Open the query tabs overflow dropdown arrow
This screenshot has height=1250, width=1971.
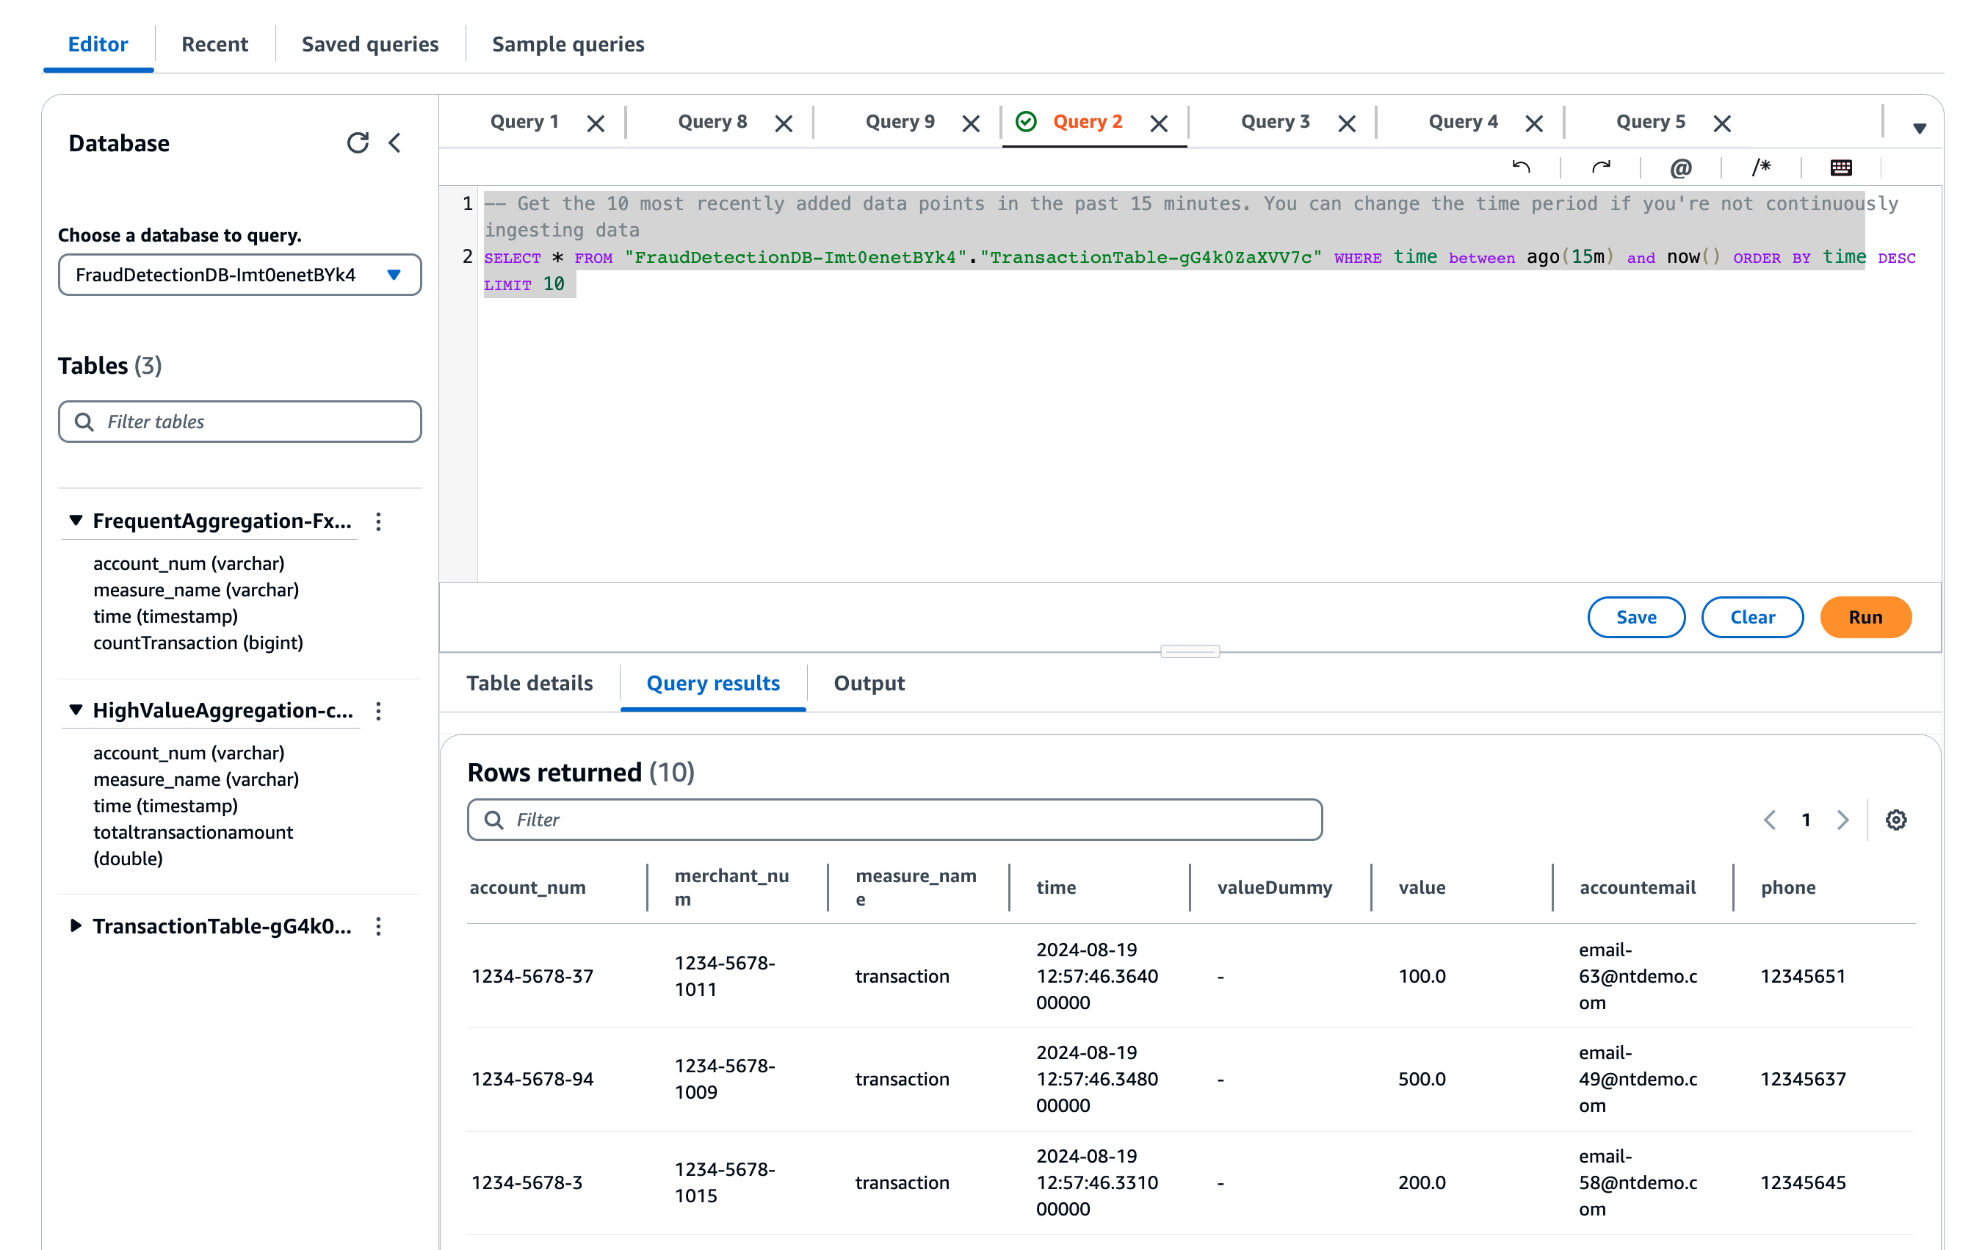[1919, 128]
